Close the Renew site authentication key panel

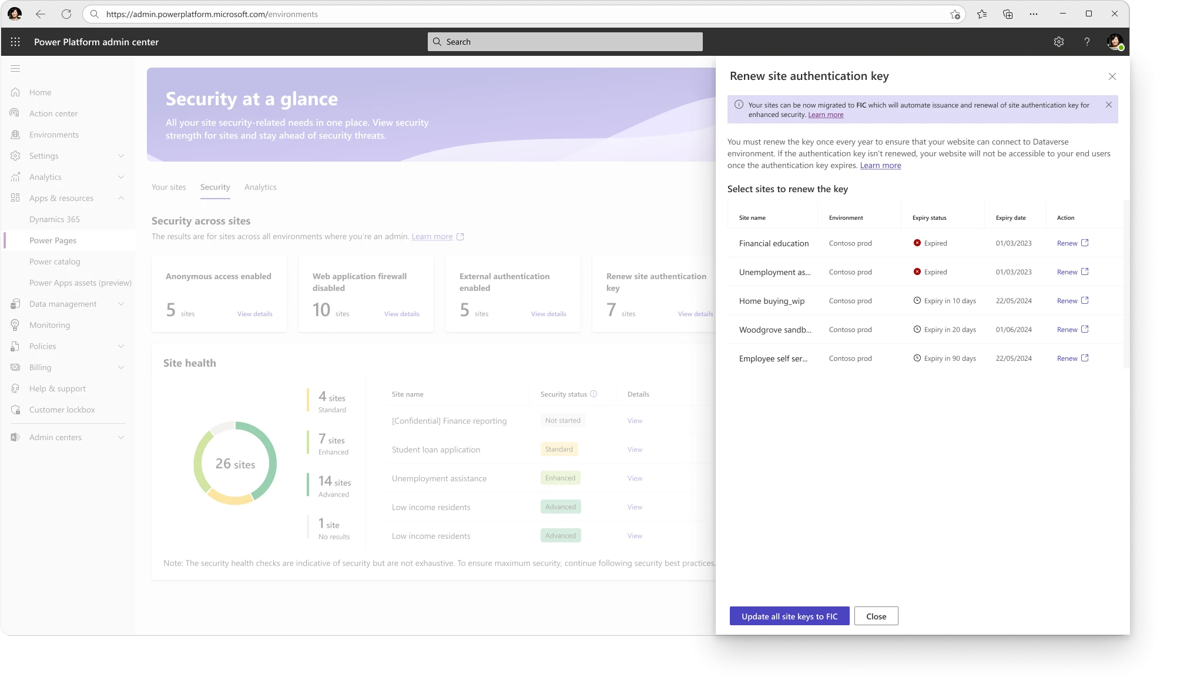click(x=1112, y=76)
